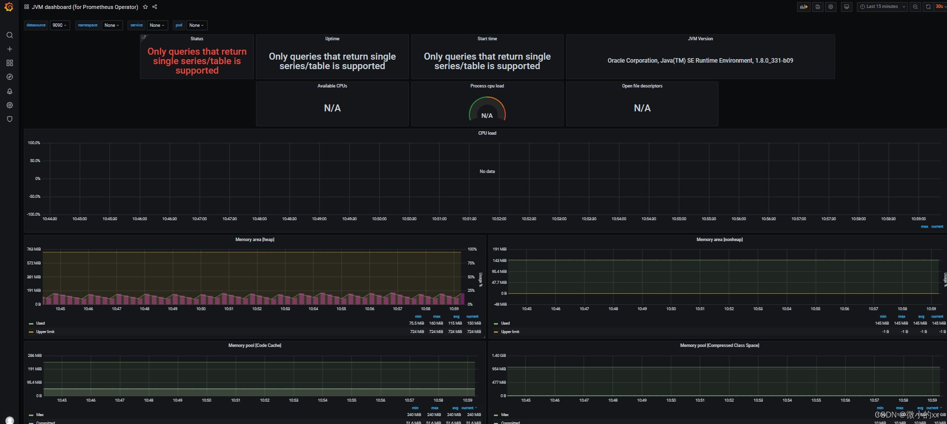Open Dashboard settings gear in top bar
The image size is (947, 424).
830,7
